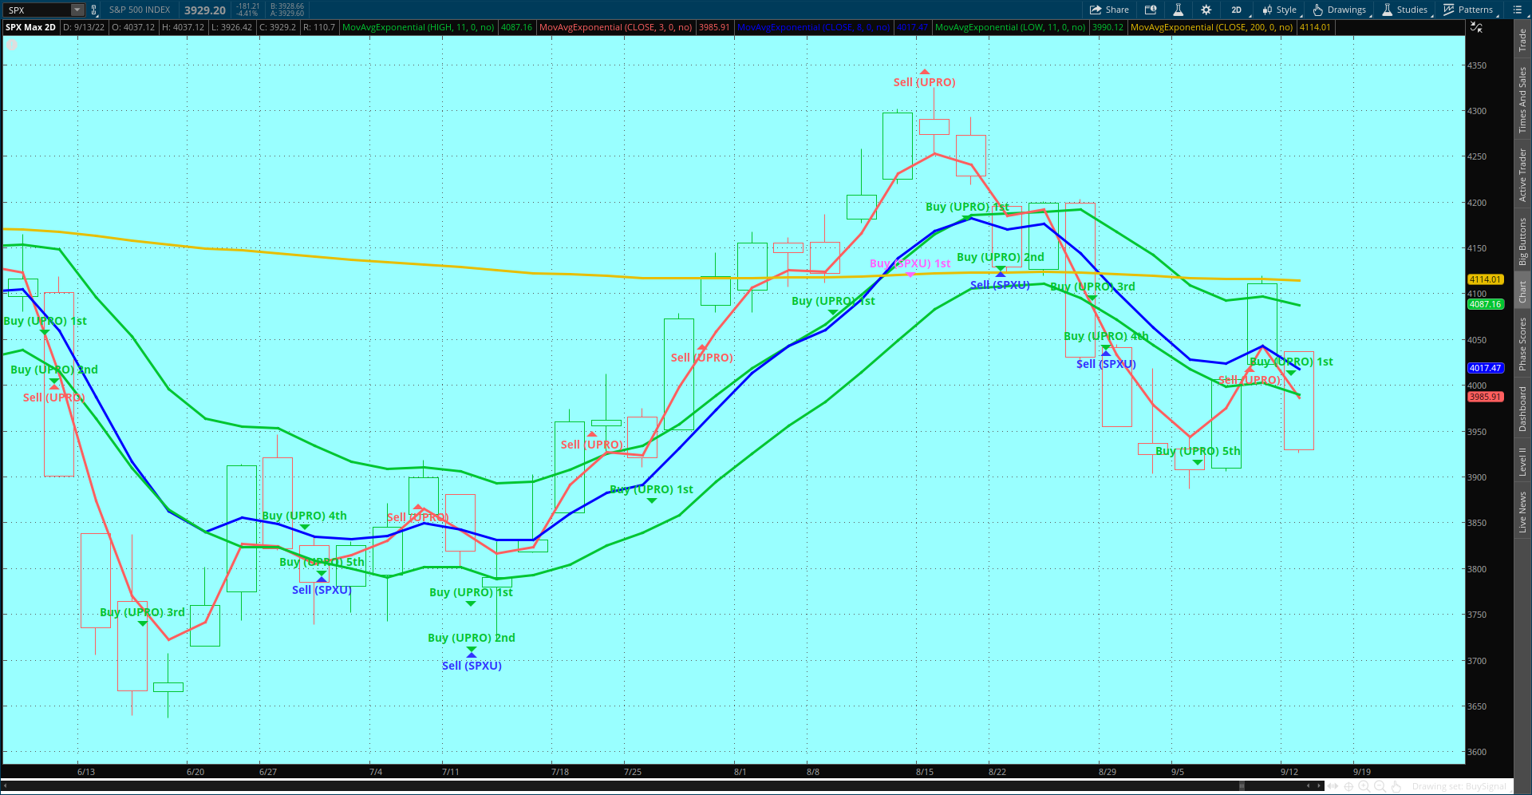Click the SPX Max 2D chart label
This screenshot has width=1532, height=795.
coord(30,27)
